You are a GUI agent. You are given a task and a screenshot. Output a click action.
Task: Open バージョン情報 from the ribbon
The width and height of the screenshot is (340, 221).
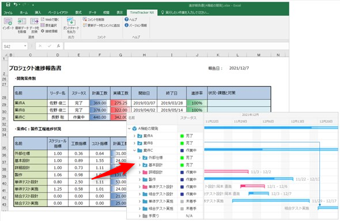(136, 25)
